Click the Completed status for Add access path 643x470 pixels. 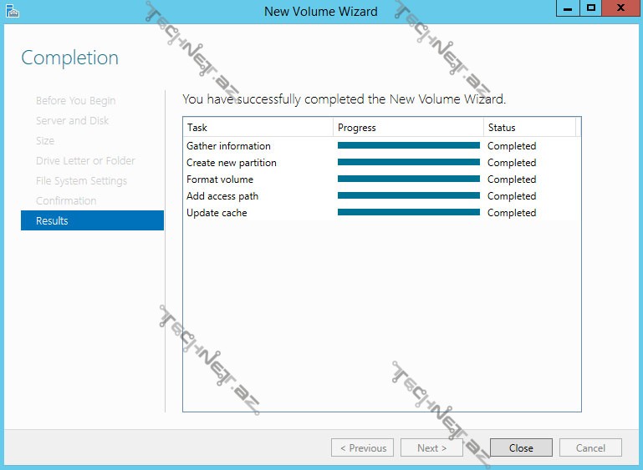point(512,196)
